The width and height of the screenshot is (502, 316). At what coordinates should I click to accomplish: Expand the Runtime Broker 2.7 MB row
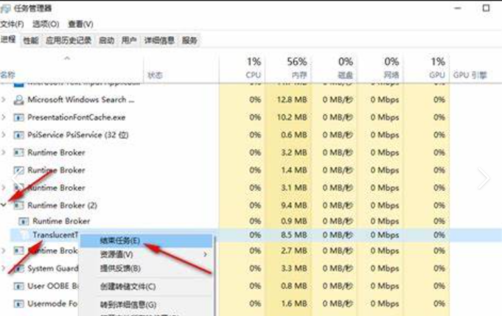(4, 250)
